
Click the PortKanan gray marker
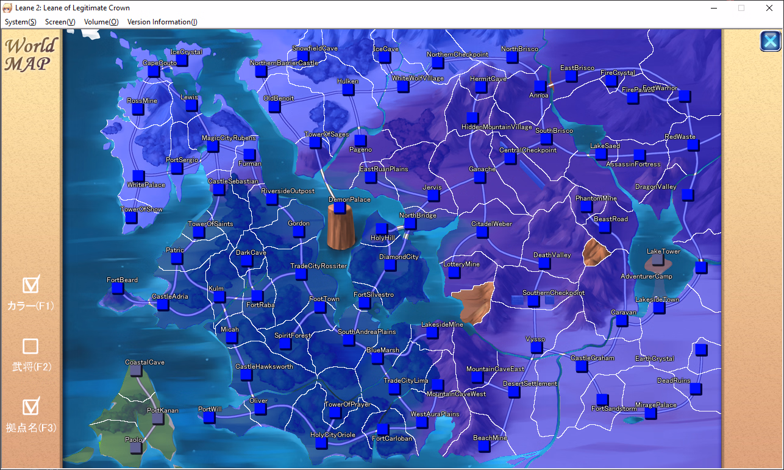158,419
